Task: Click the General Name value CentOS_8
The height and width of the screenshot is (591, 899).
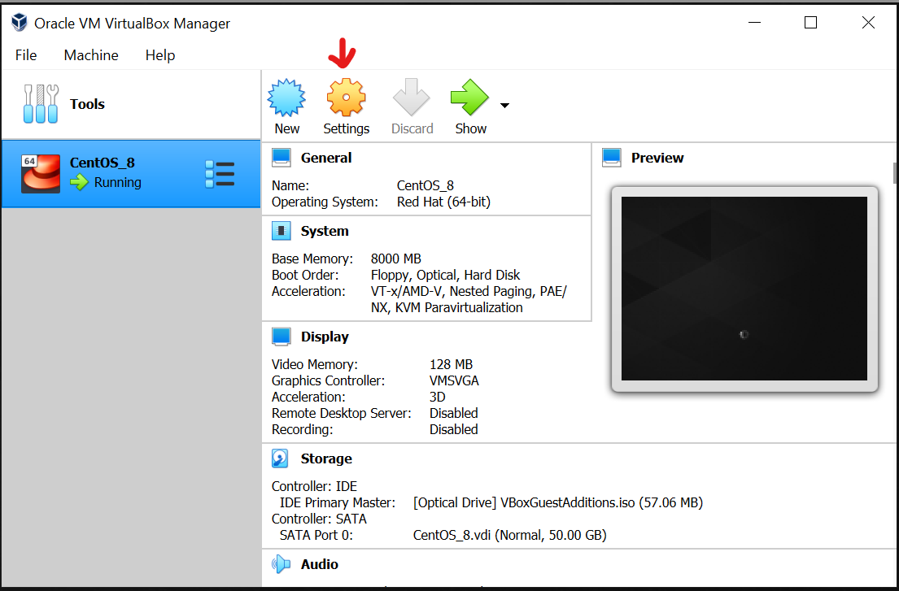Action: [x=425, y=186]
